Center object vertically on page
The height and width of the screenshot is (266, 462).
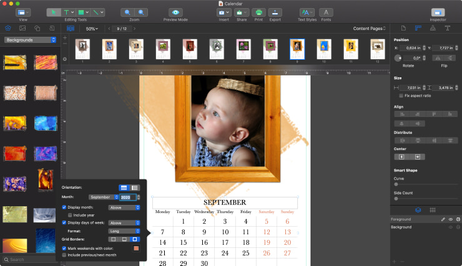pos(418,157)
